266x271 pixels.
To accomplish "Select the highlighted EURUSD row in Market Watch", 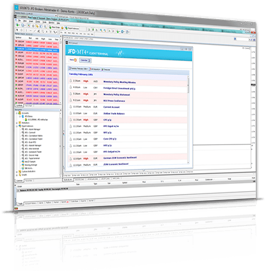I will tap(37, 49).
